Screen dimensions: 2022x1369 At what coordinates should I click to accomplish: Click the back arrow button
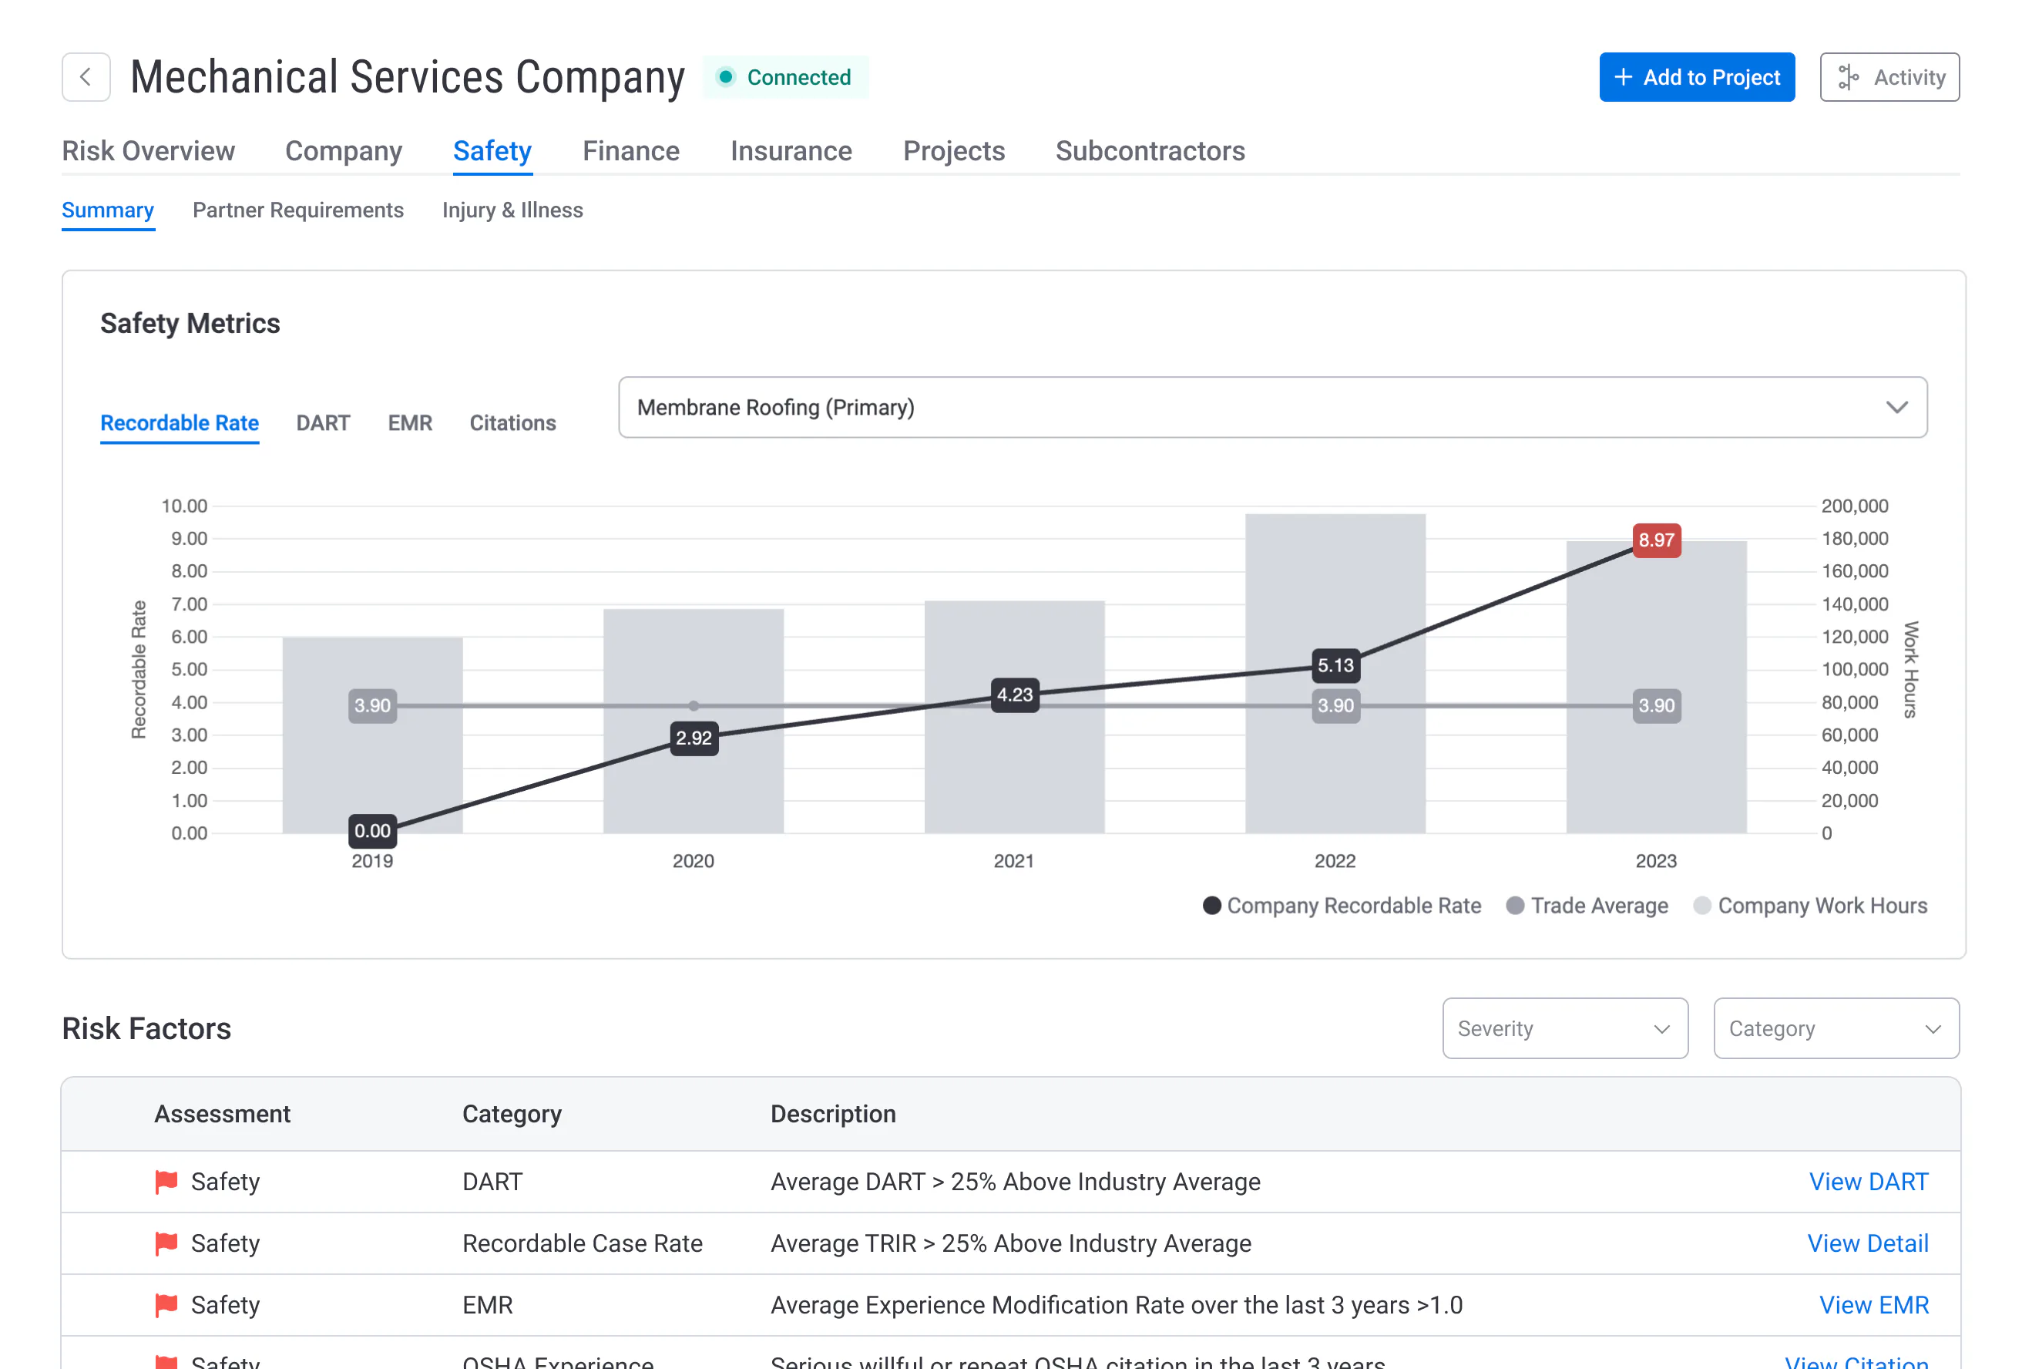tap(86, 77)
